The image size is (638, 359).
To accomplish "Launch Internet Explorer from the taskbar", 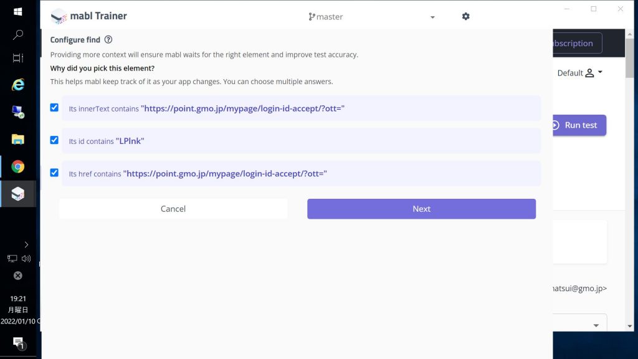I will pyautogui.click(x=18, y=85).
